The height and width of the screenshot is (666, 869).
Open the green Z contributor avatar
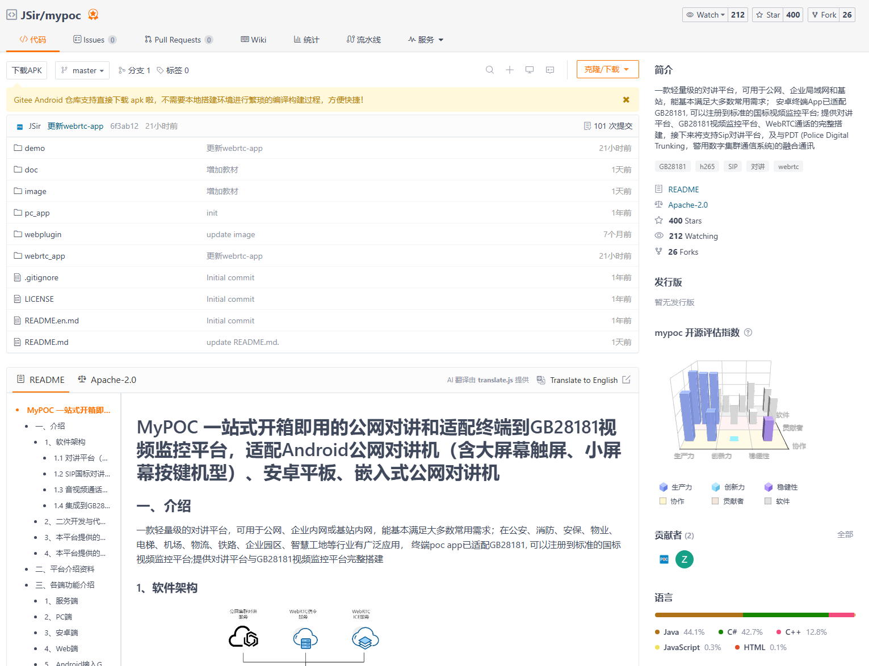click(685, 559)
